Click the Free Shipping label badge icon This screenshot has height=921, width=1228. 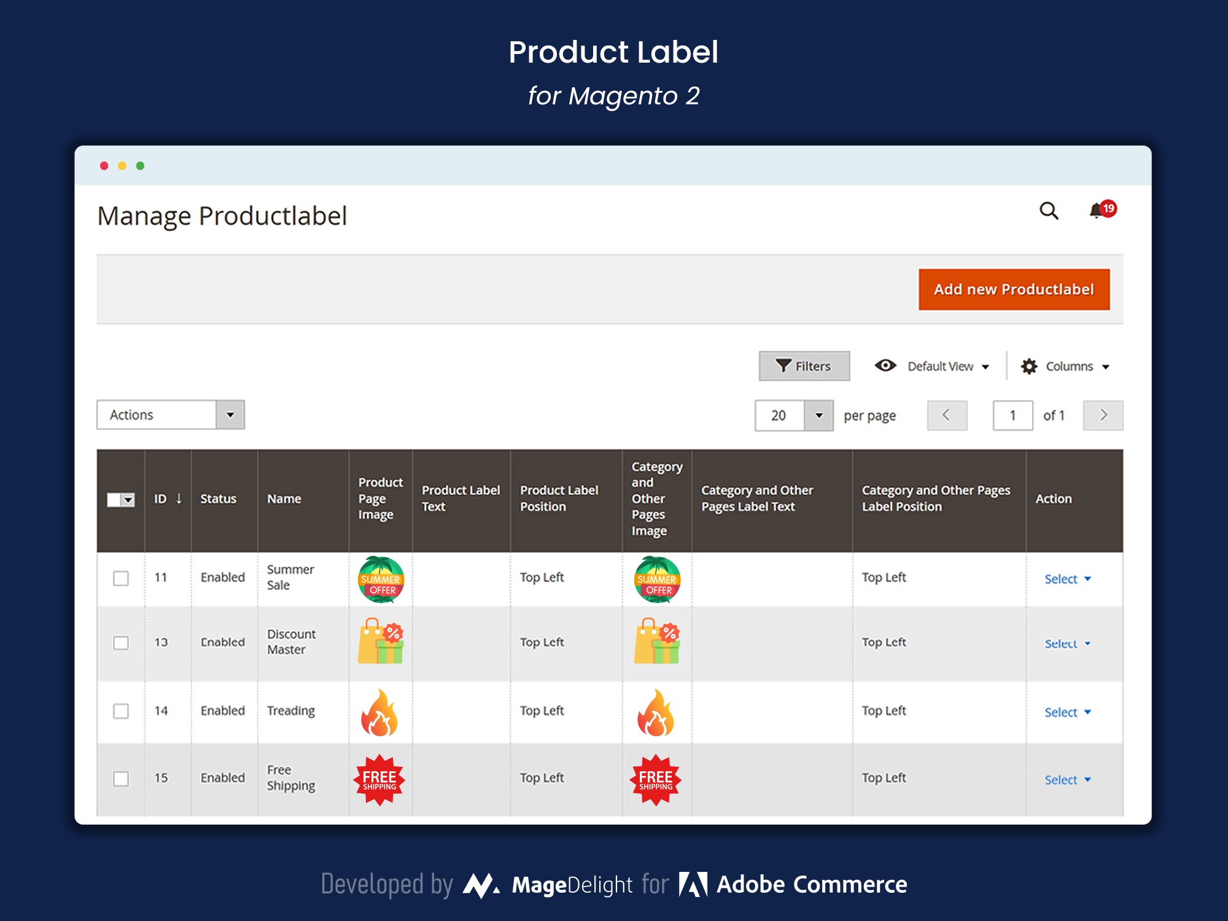point(381,779)
